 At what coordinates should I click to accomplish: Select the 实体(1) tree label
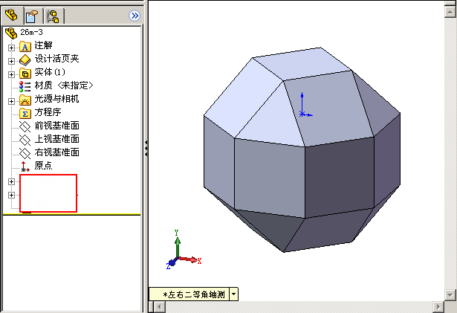50,72
